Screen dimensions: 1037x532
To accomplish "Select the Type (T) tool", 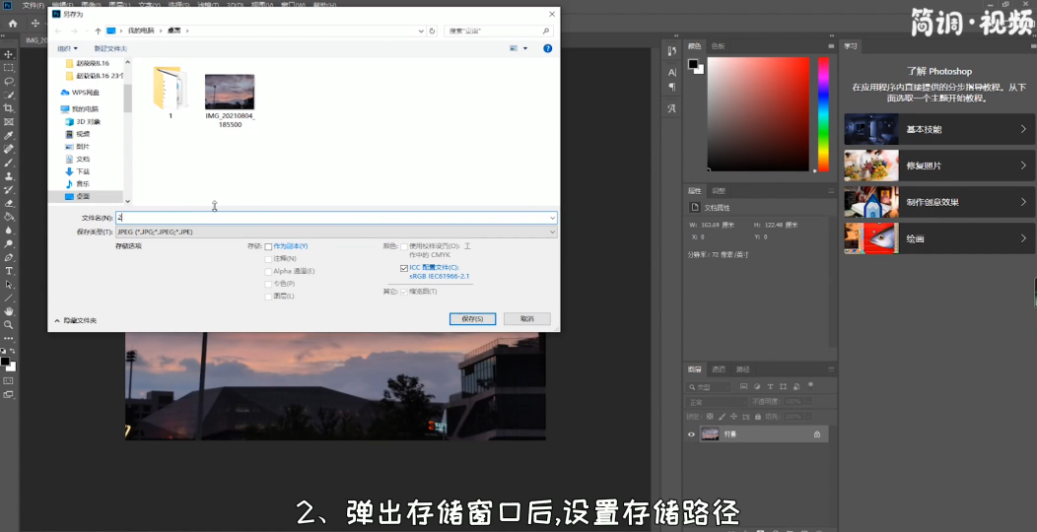I will coord(9,271).
